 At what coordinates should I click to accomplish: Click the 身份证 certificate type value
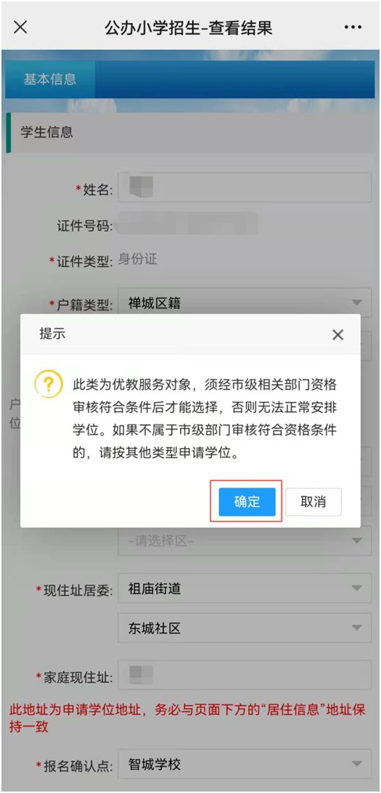point(138,260)
